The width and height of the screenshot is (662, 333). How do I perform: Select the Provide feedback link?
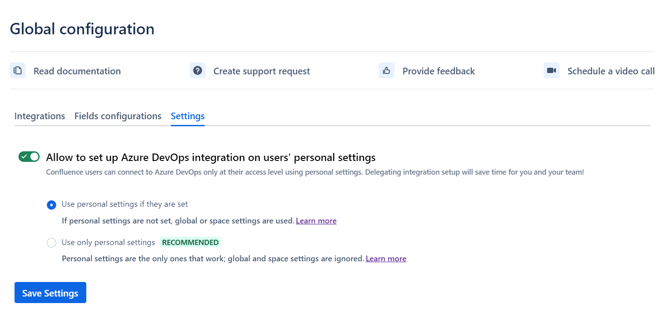(x=438, y=71)
